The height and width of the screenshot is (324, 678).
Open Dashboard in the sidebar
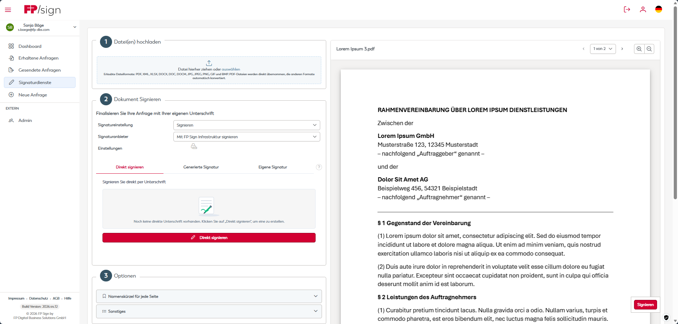pyautogui.click(x=40, y=46)
